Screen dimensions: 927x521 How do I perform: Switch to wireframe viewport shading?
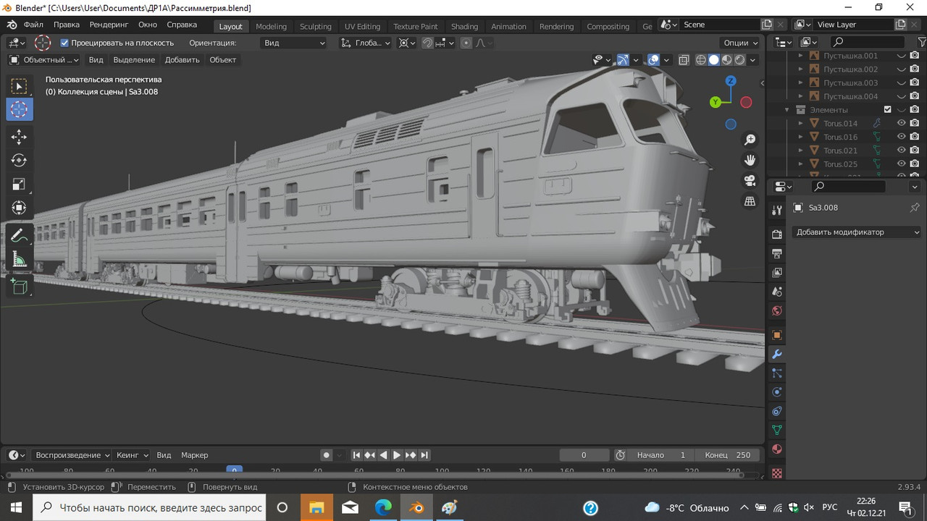coord(700,60)
